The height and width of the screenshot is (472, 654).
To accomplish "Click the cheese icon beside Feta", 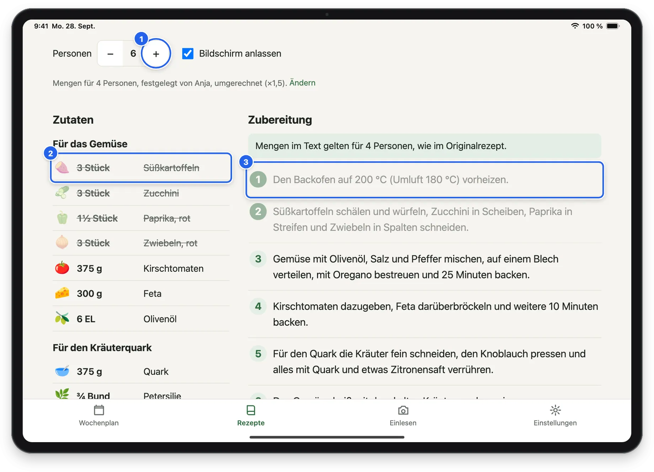I will pos(62,293).
